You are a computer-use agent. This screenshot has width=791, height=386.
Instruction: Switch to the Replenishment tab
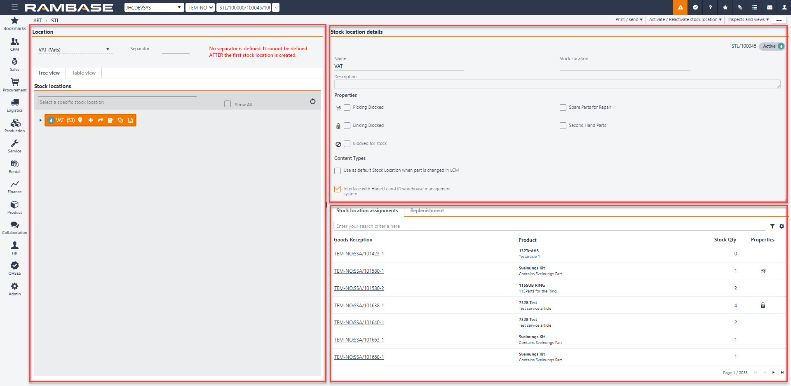427,211
